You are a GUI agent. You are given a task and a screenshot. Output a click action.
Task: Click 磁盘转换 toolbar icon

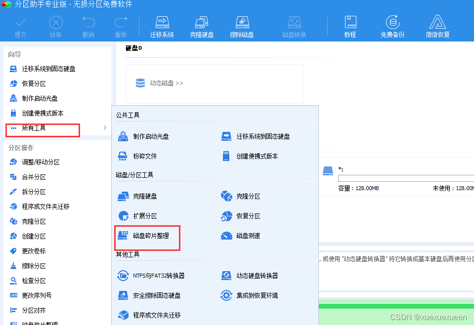pyautogui.click(x=294, y=23)
